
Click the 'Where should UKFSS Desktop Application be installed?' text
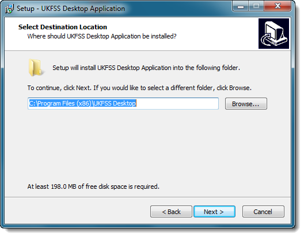pos(102,36)
